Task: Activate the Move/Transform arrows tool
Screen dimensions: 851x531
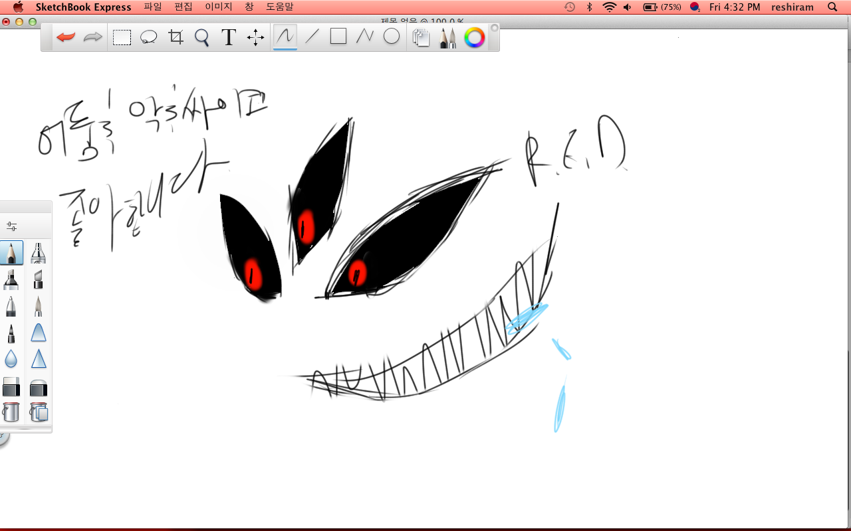Action: tap(256, 37)
